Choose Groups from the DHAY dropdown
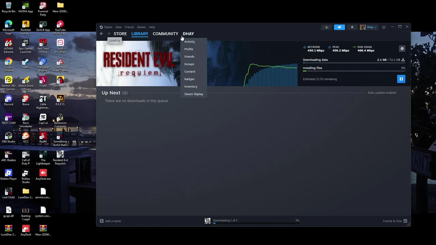 coord(189,64)
